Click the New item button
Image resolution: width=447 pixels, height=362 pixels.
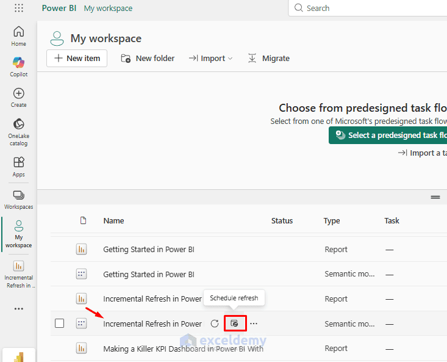tap(77, 59)
